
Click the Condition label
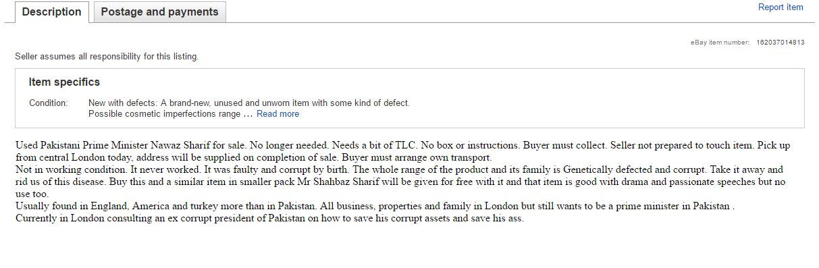(48, 103)
